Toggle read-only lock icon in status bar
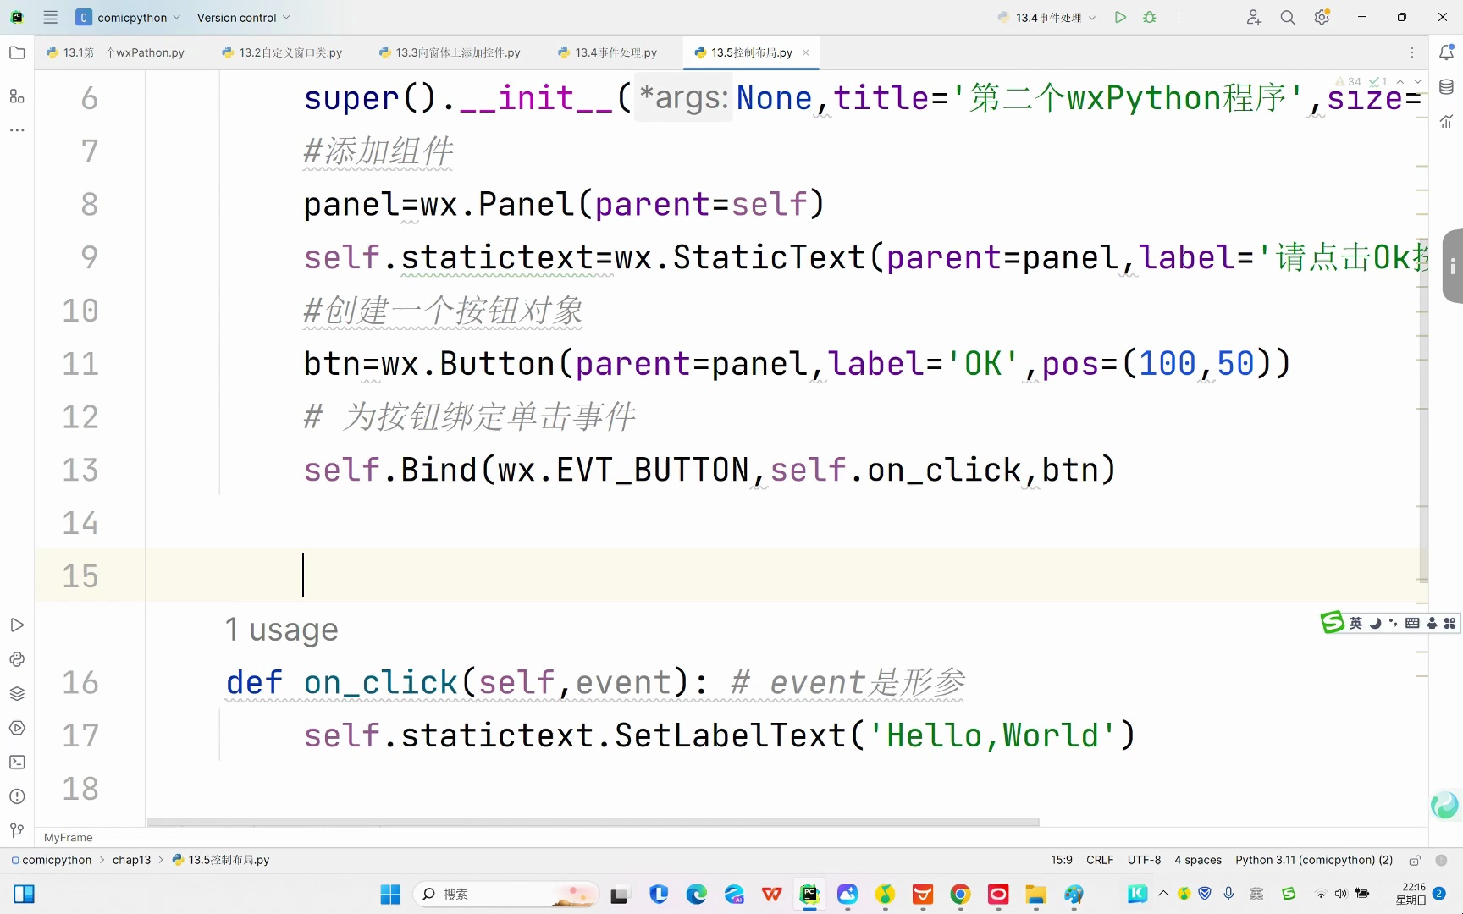 [1415, 860]
